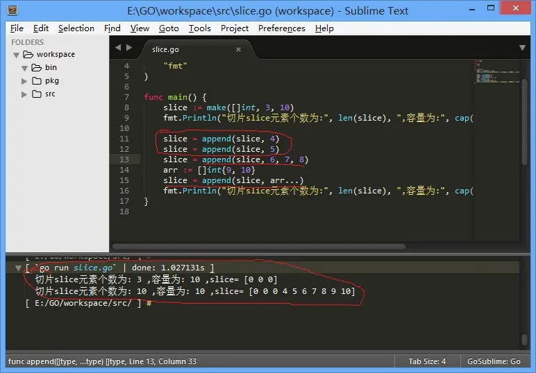This screenshot has width=536, height=373.
Task: Click the pkg folder icon
Action: click(x=37, y=81)
